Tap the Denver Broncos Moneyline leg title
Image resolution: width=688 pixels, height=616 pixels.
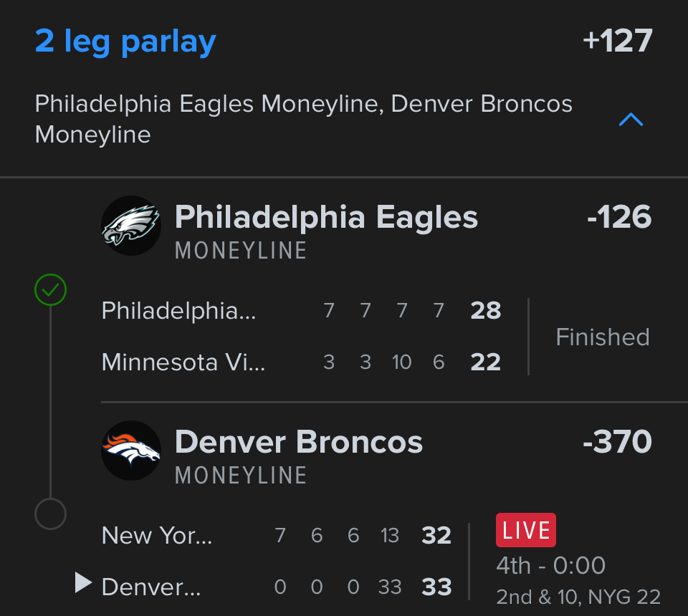coord(298,442)
